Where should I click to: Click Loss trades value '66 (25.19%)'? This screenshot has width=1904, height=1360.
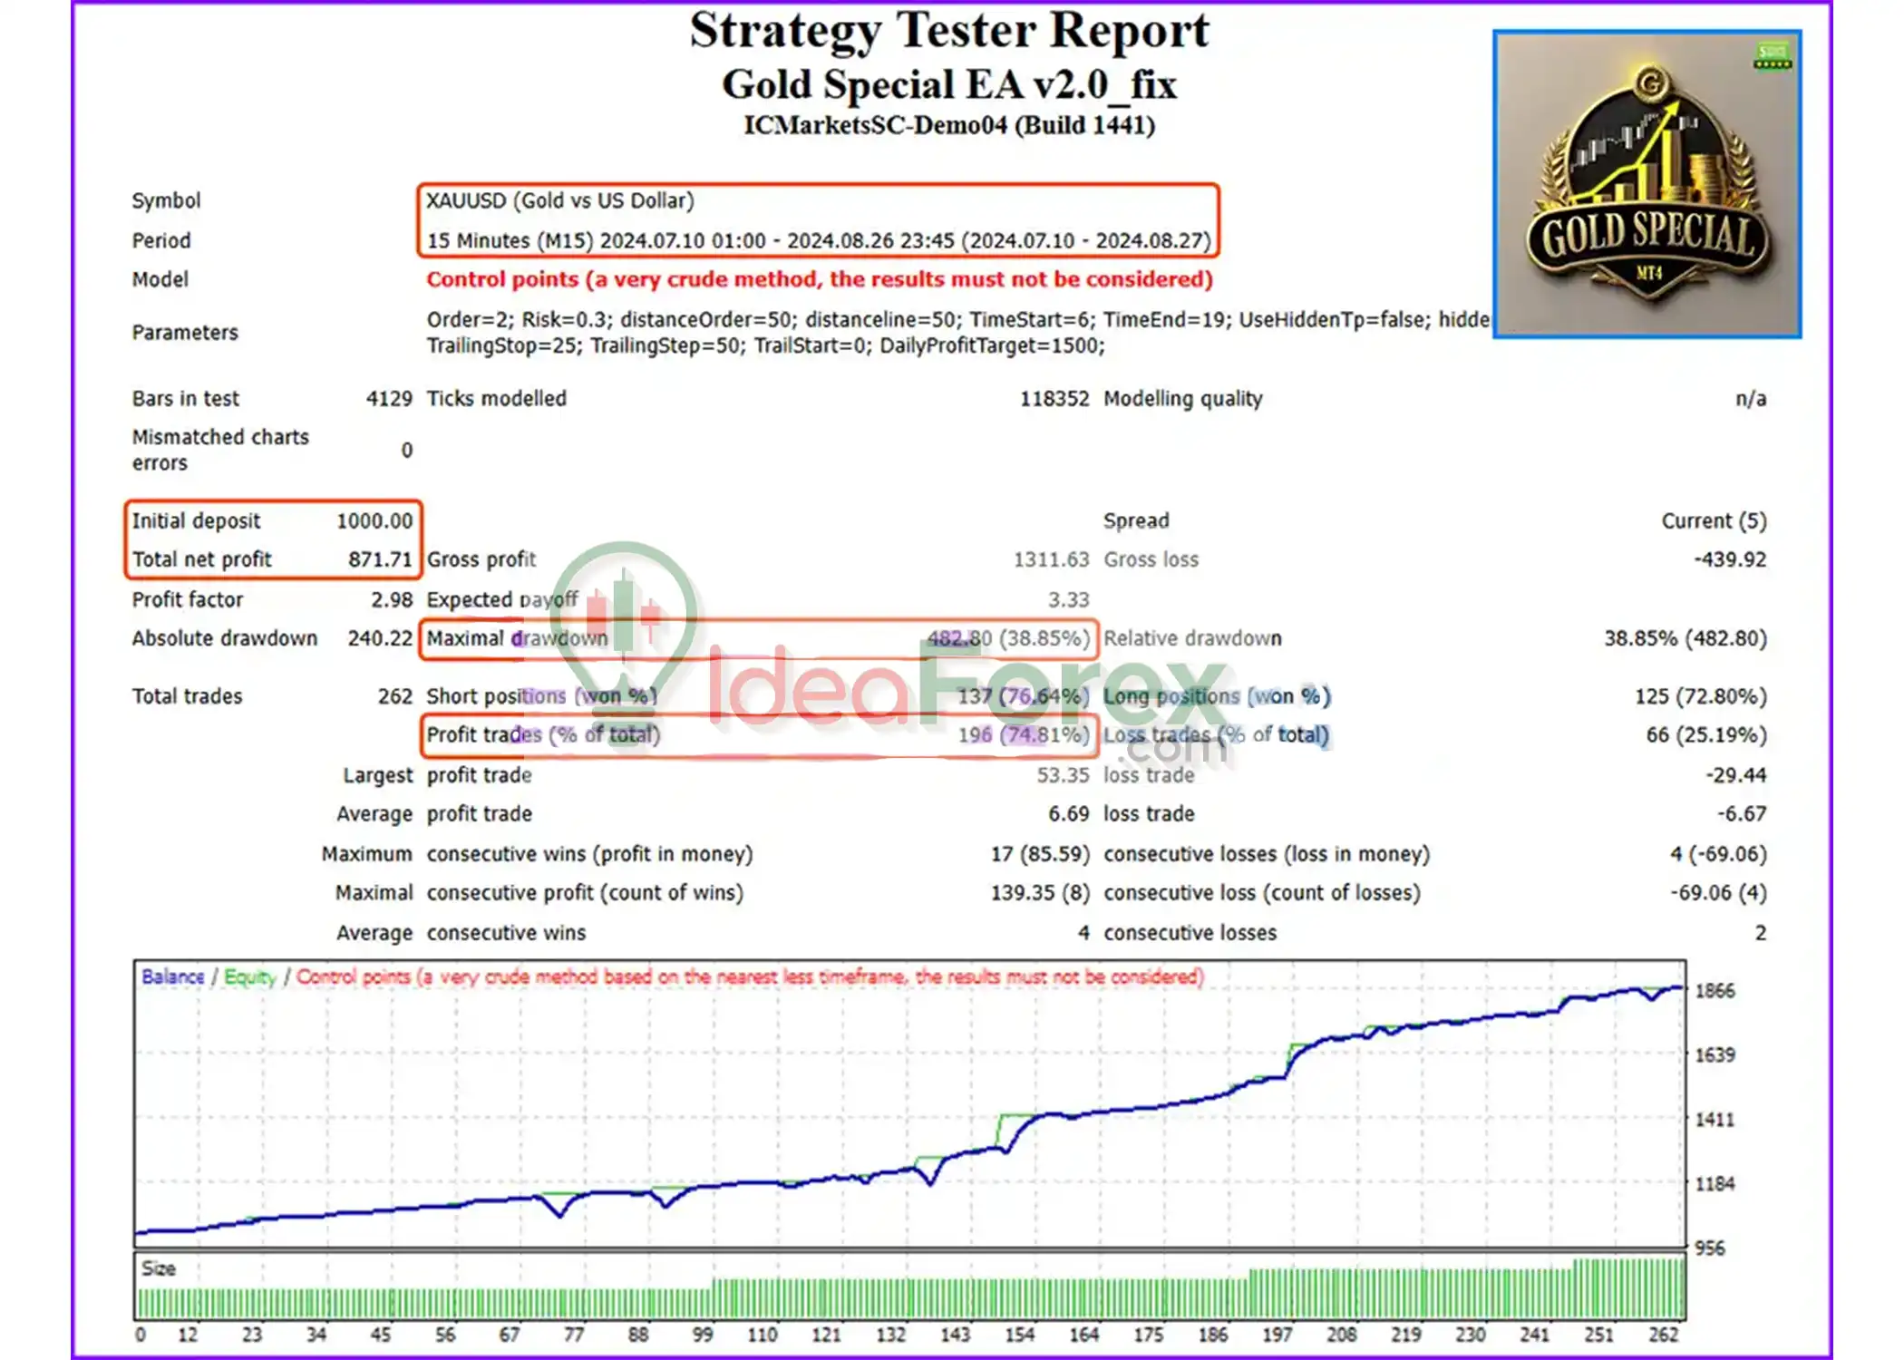pyautogui.click(x=1706, y=735)
